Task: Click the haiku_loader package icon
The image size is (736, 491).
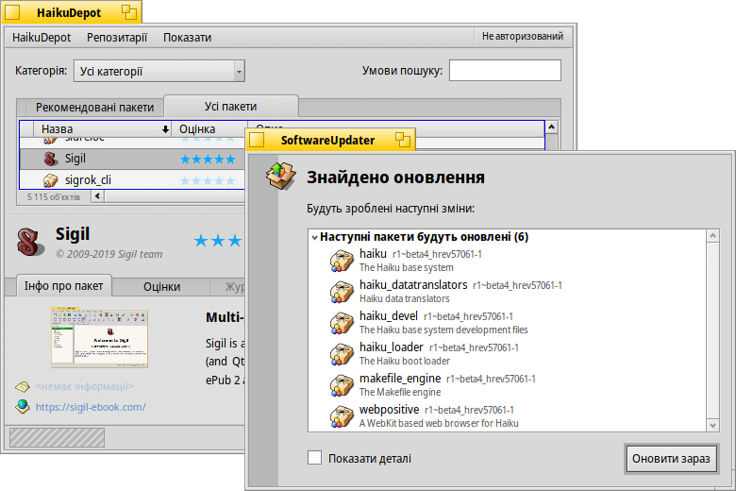Action: (x=342, y=354)
